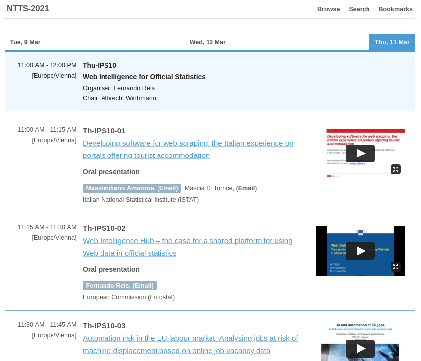Click the Th-IPS10-01 code label

[x=104, y=131]
